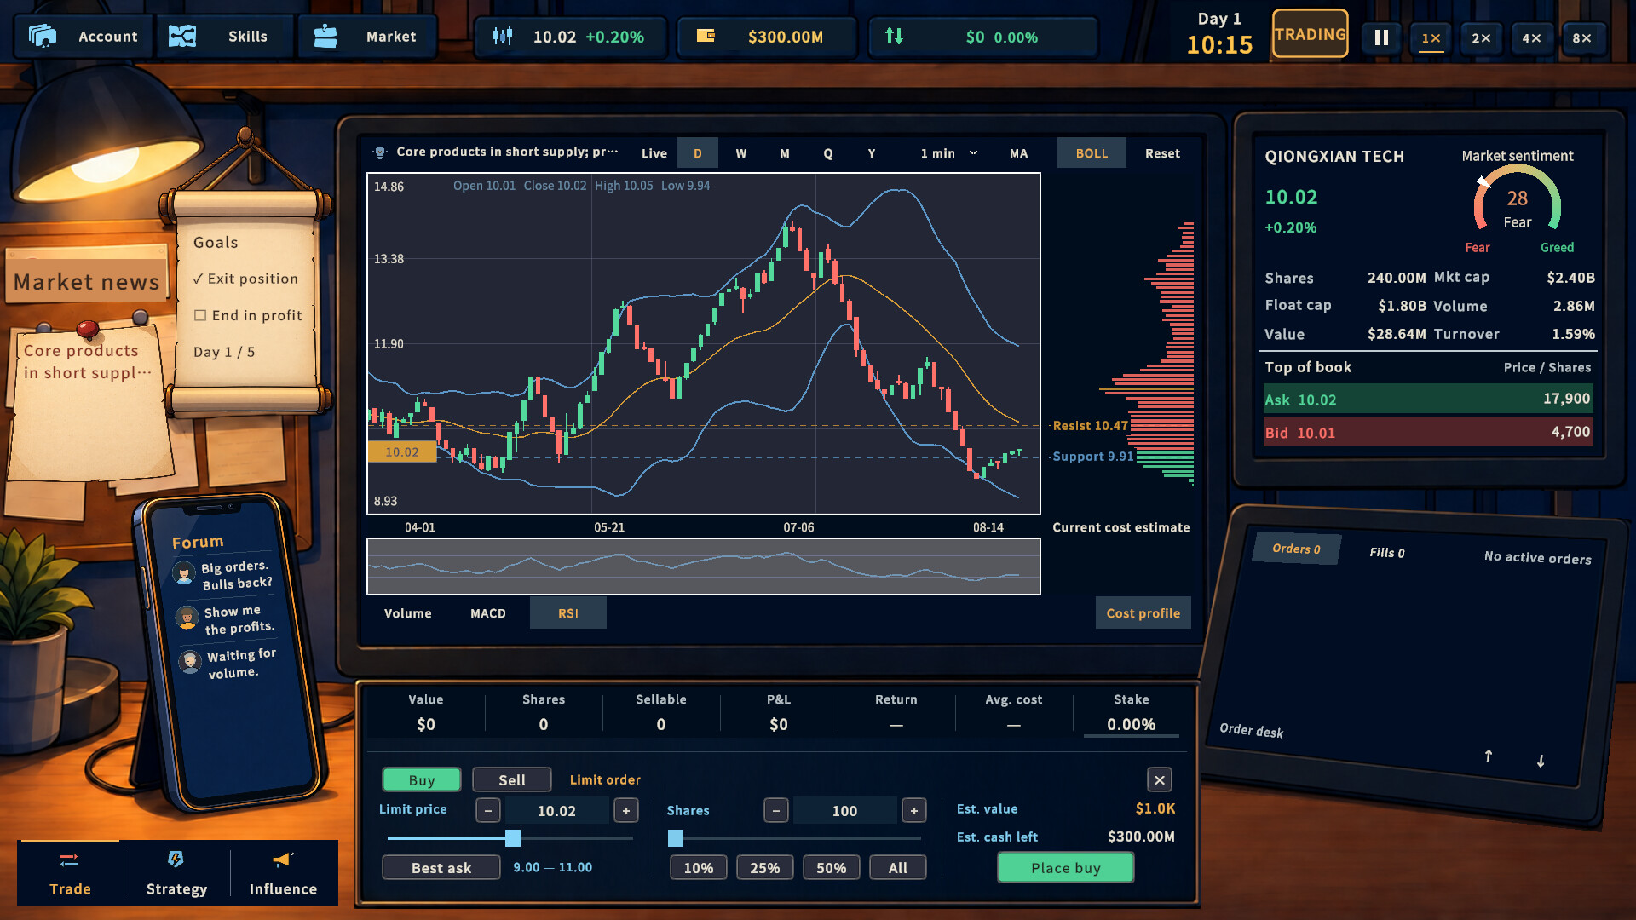1636x920 pixels.
Task: Open the Trade tab icon at the bottom
Action: click(70, 860)
